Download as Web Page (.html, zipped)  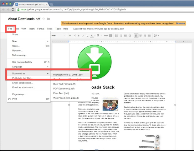[71, 98]
